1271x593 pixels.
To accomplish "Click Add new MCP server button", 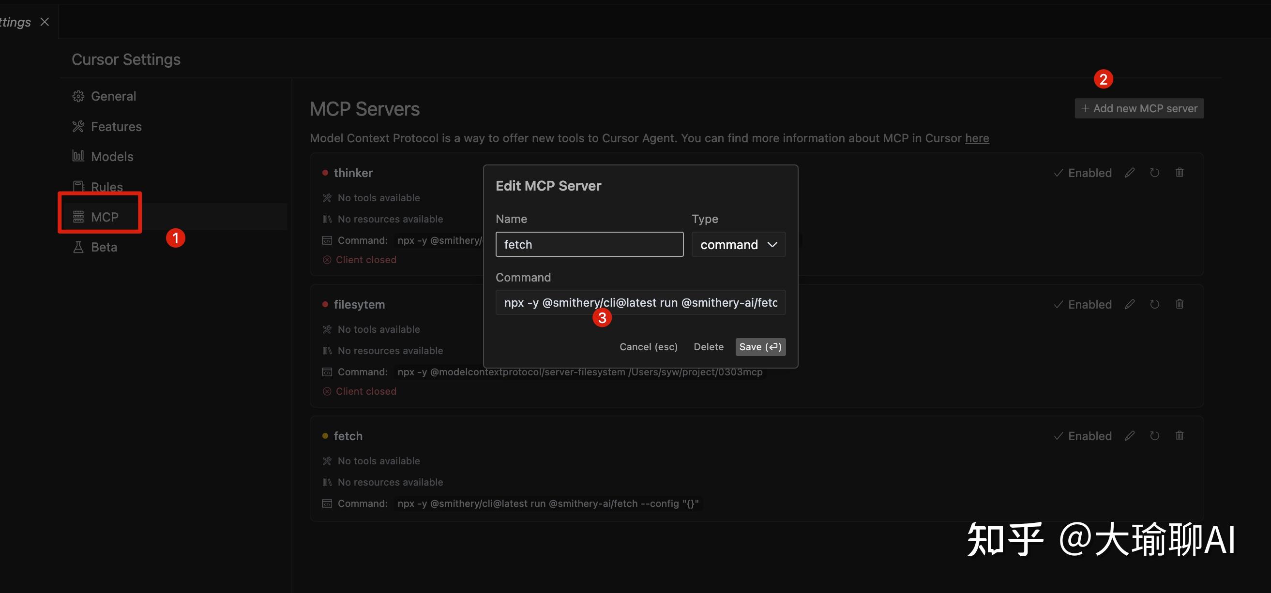I will [x=1139, y=108].
